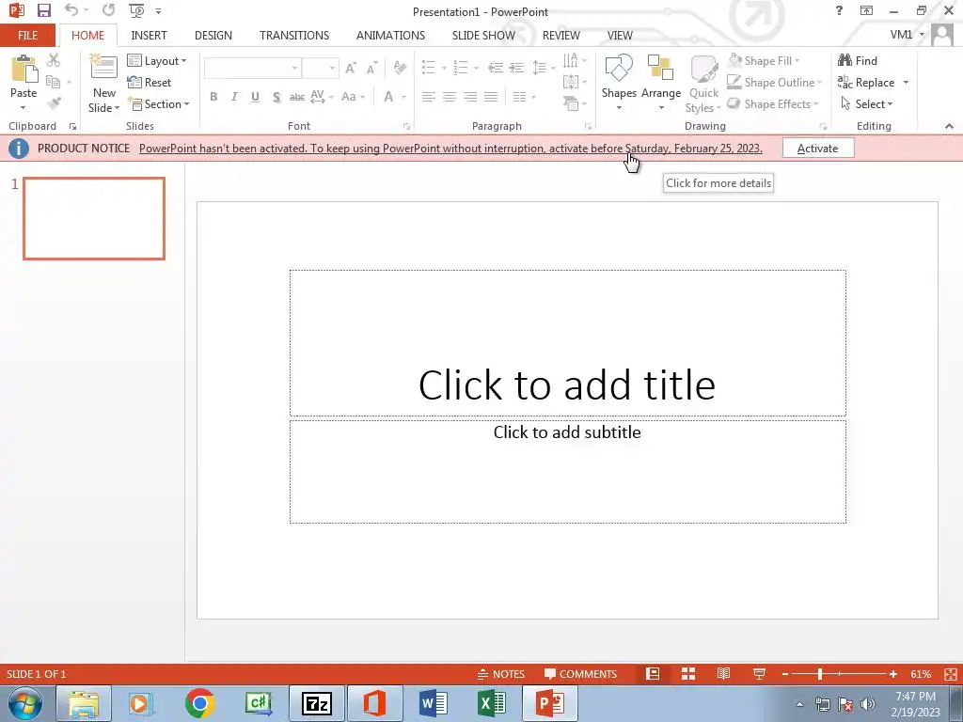Click the subtitle placeholder on slide
963x722 pixels.
567,472
